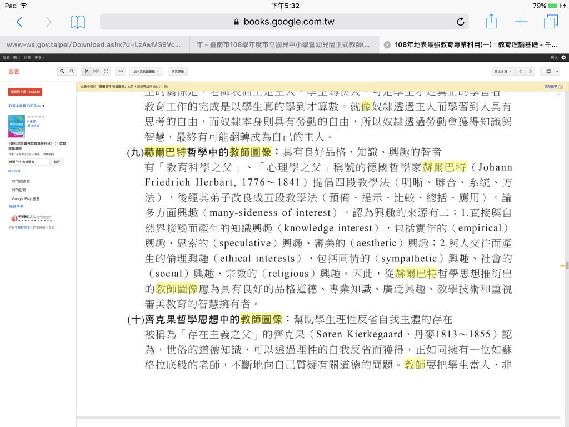This screenshot has width=569, height=427.
Task: Open Safari bookmarks
Action: [x=78, y=22]
